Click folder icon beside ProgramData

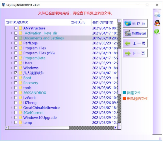20,58
